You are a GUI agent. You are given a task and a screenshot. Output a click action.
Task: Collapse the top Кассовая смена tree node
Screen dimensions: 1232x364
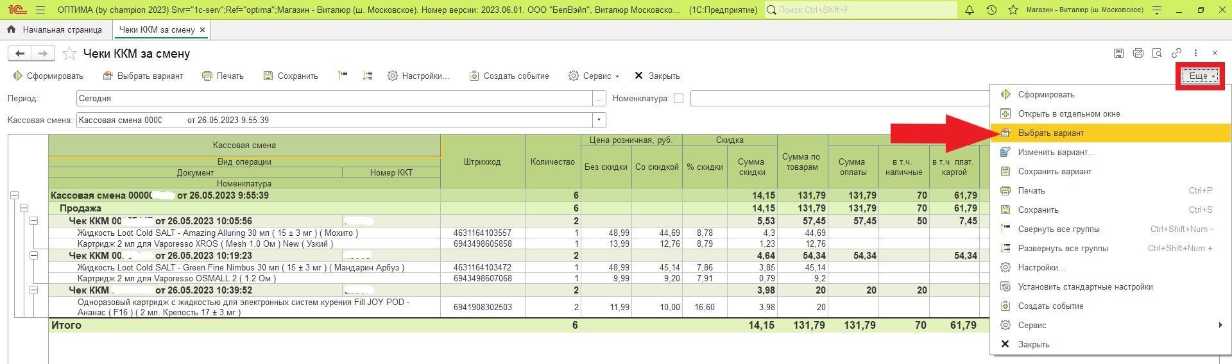point(14,195)
